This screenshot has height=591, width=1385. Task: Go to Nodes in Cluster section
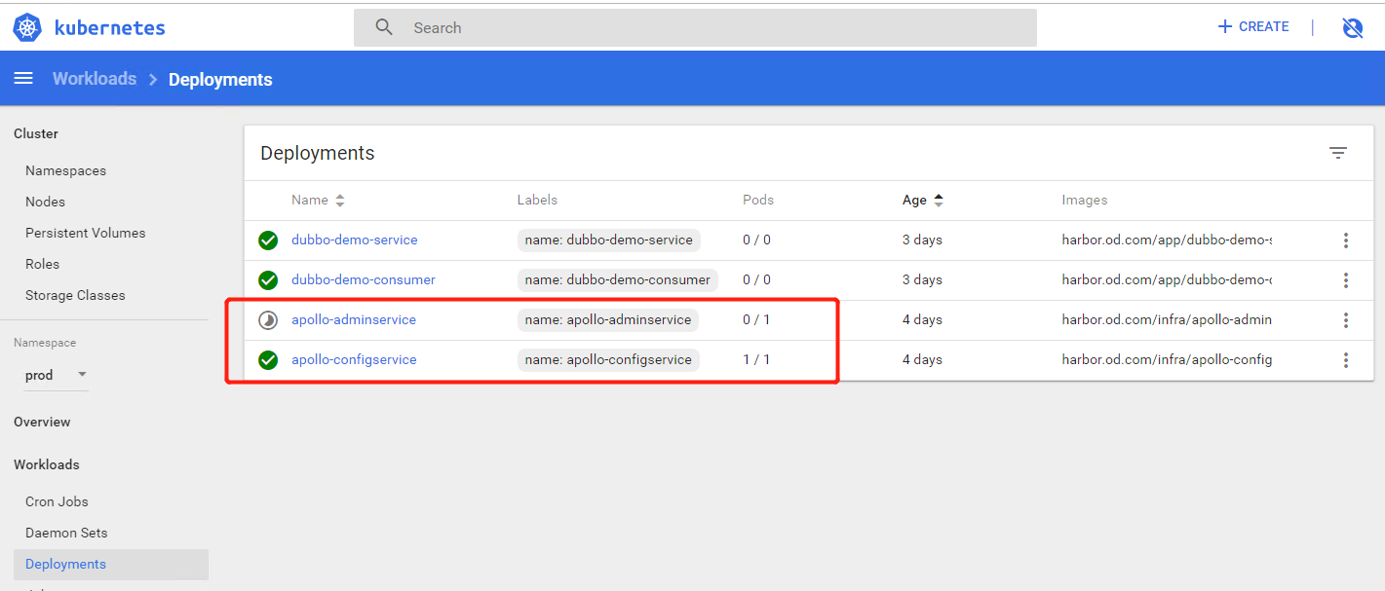[45, 202]
